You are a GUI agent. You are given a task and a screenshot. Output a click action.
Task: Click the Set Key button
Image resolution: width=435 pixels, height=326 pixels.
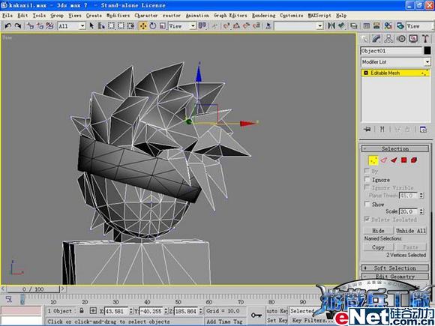277,321
